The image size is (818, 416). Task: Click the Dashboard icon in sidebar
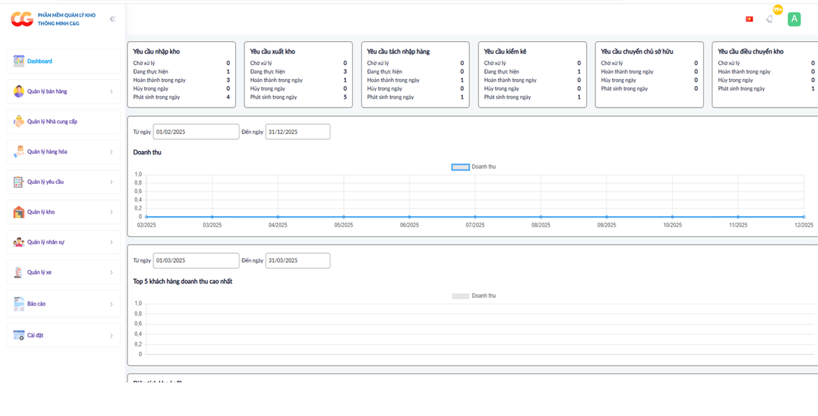point(19,62)
